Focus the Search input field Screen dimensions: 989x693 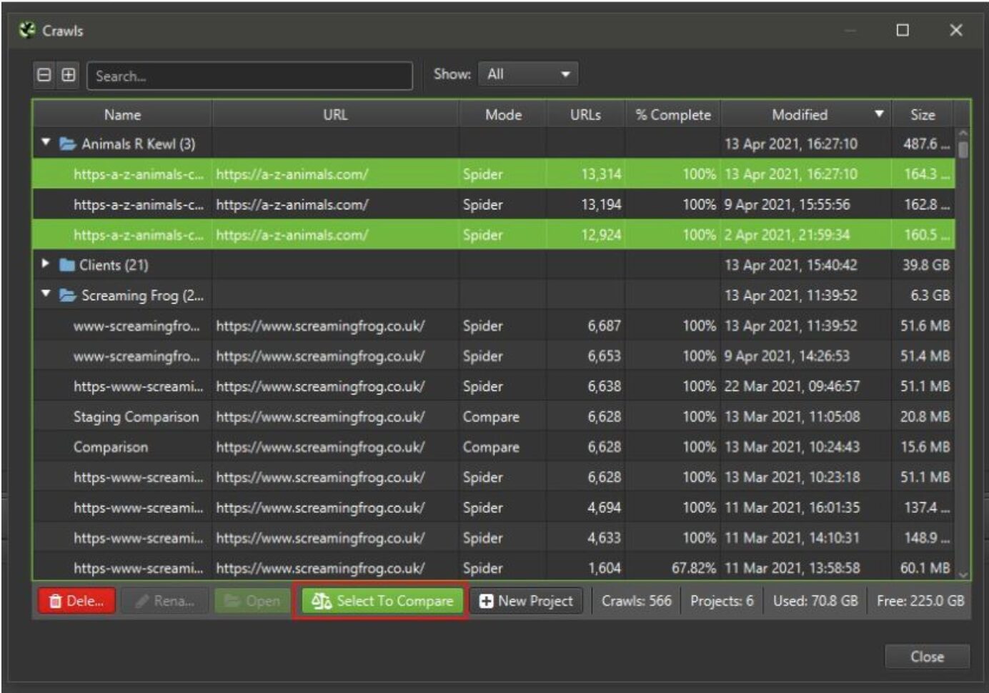click(x=249, y=76)
